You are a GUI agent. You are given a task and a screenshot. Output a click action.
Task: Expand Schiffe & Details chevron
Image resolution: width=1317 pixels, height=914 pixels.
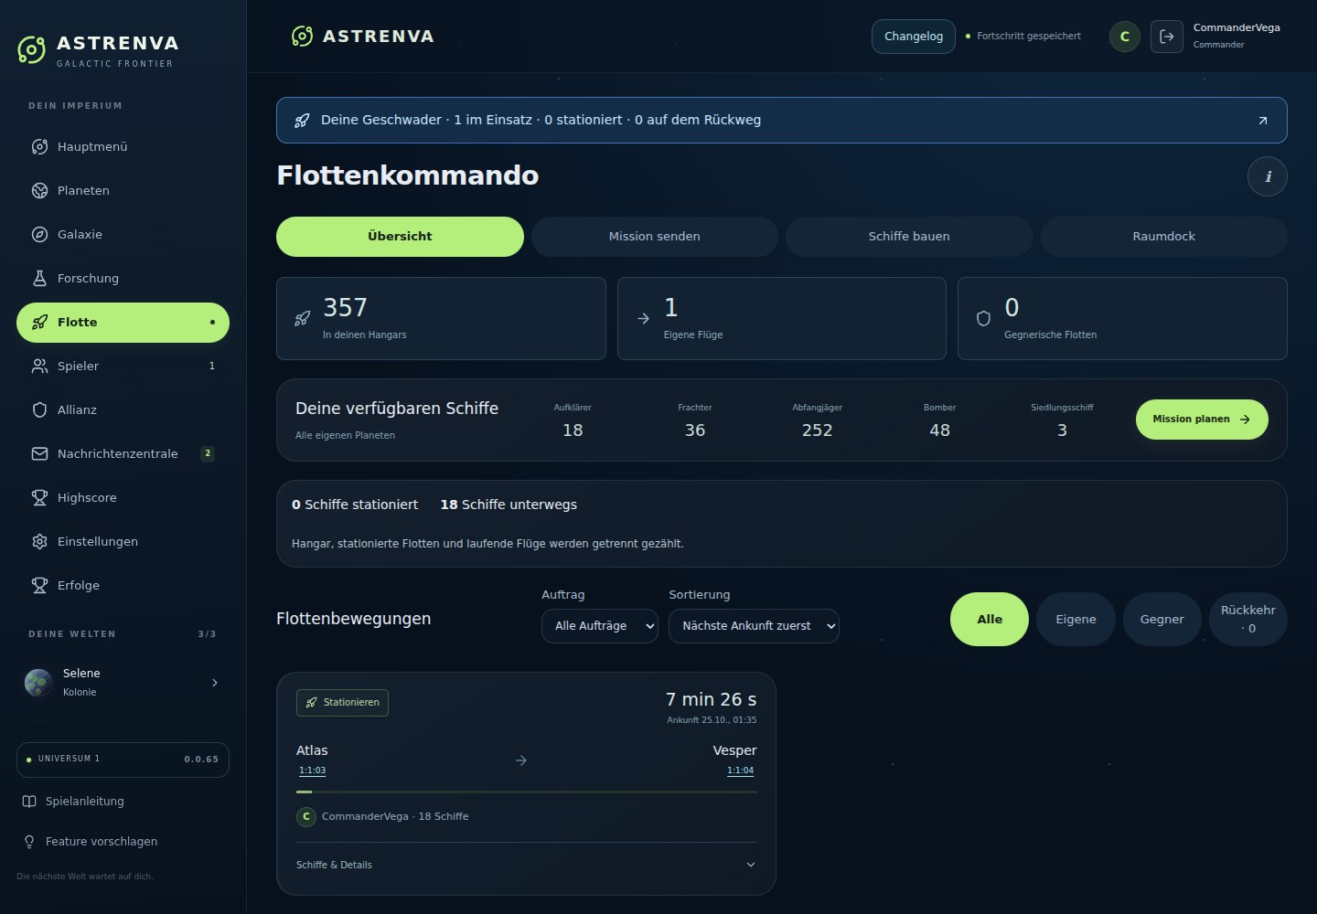[x=750, y=865]
